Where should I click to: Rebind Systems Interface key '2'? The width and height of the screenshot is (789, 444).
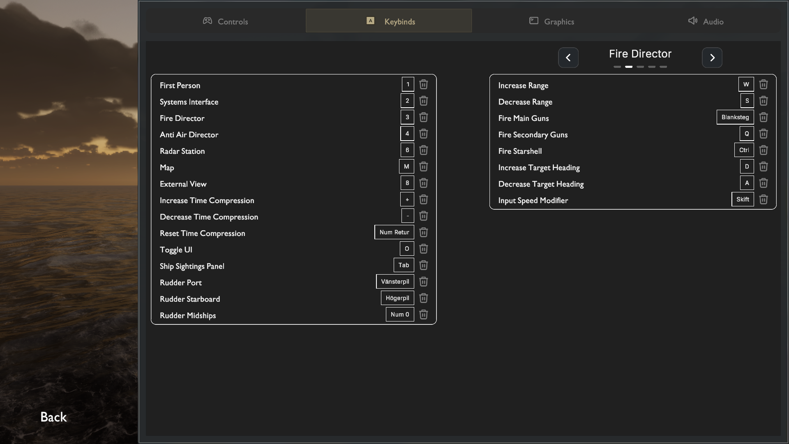click(x=407, y=101)
